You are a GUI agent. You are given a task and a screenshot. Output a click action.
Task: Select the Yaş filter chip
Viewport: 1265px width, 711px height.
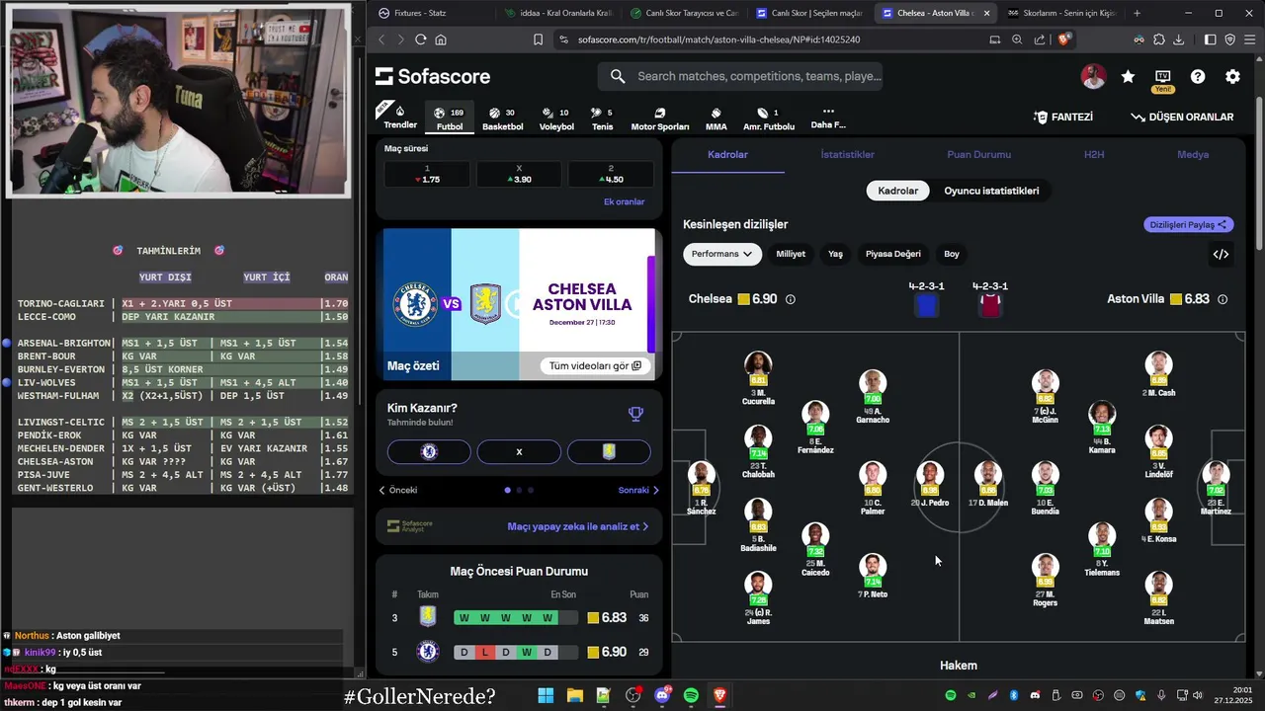tap(835, 254)
